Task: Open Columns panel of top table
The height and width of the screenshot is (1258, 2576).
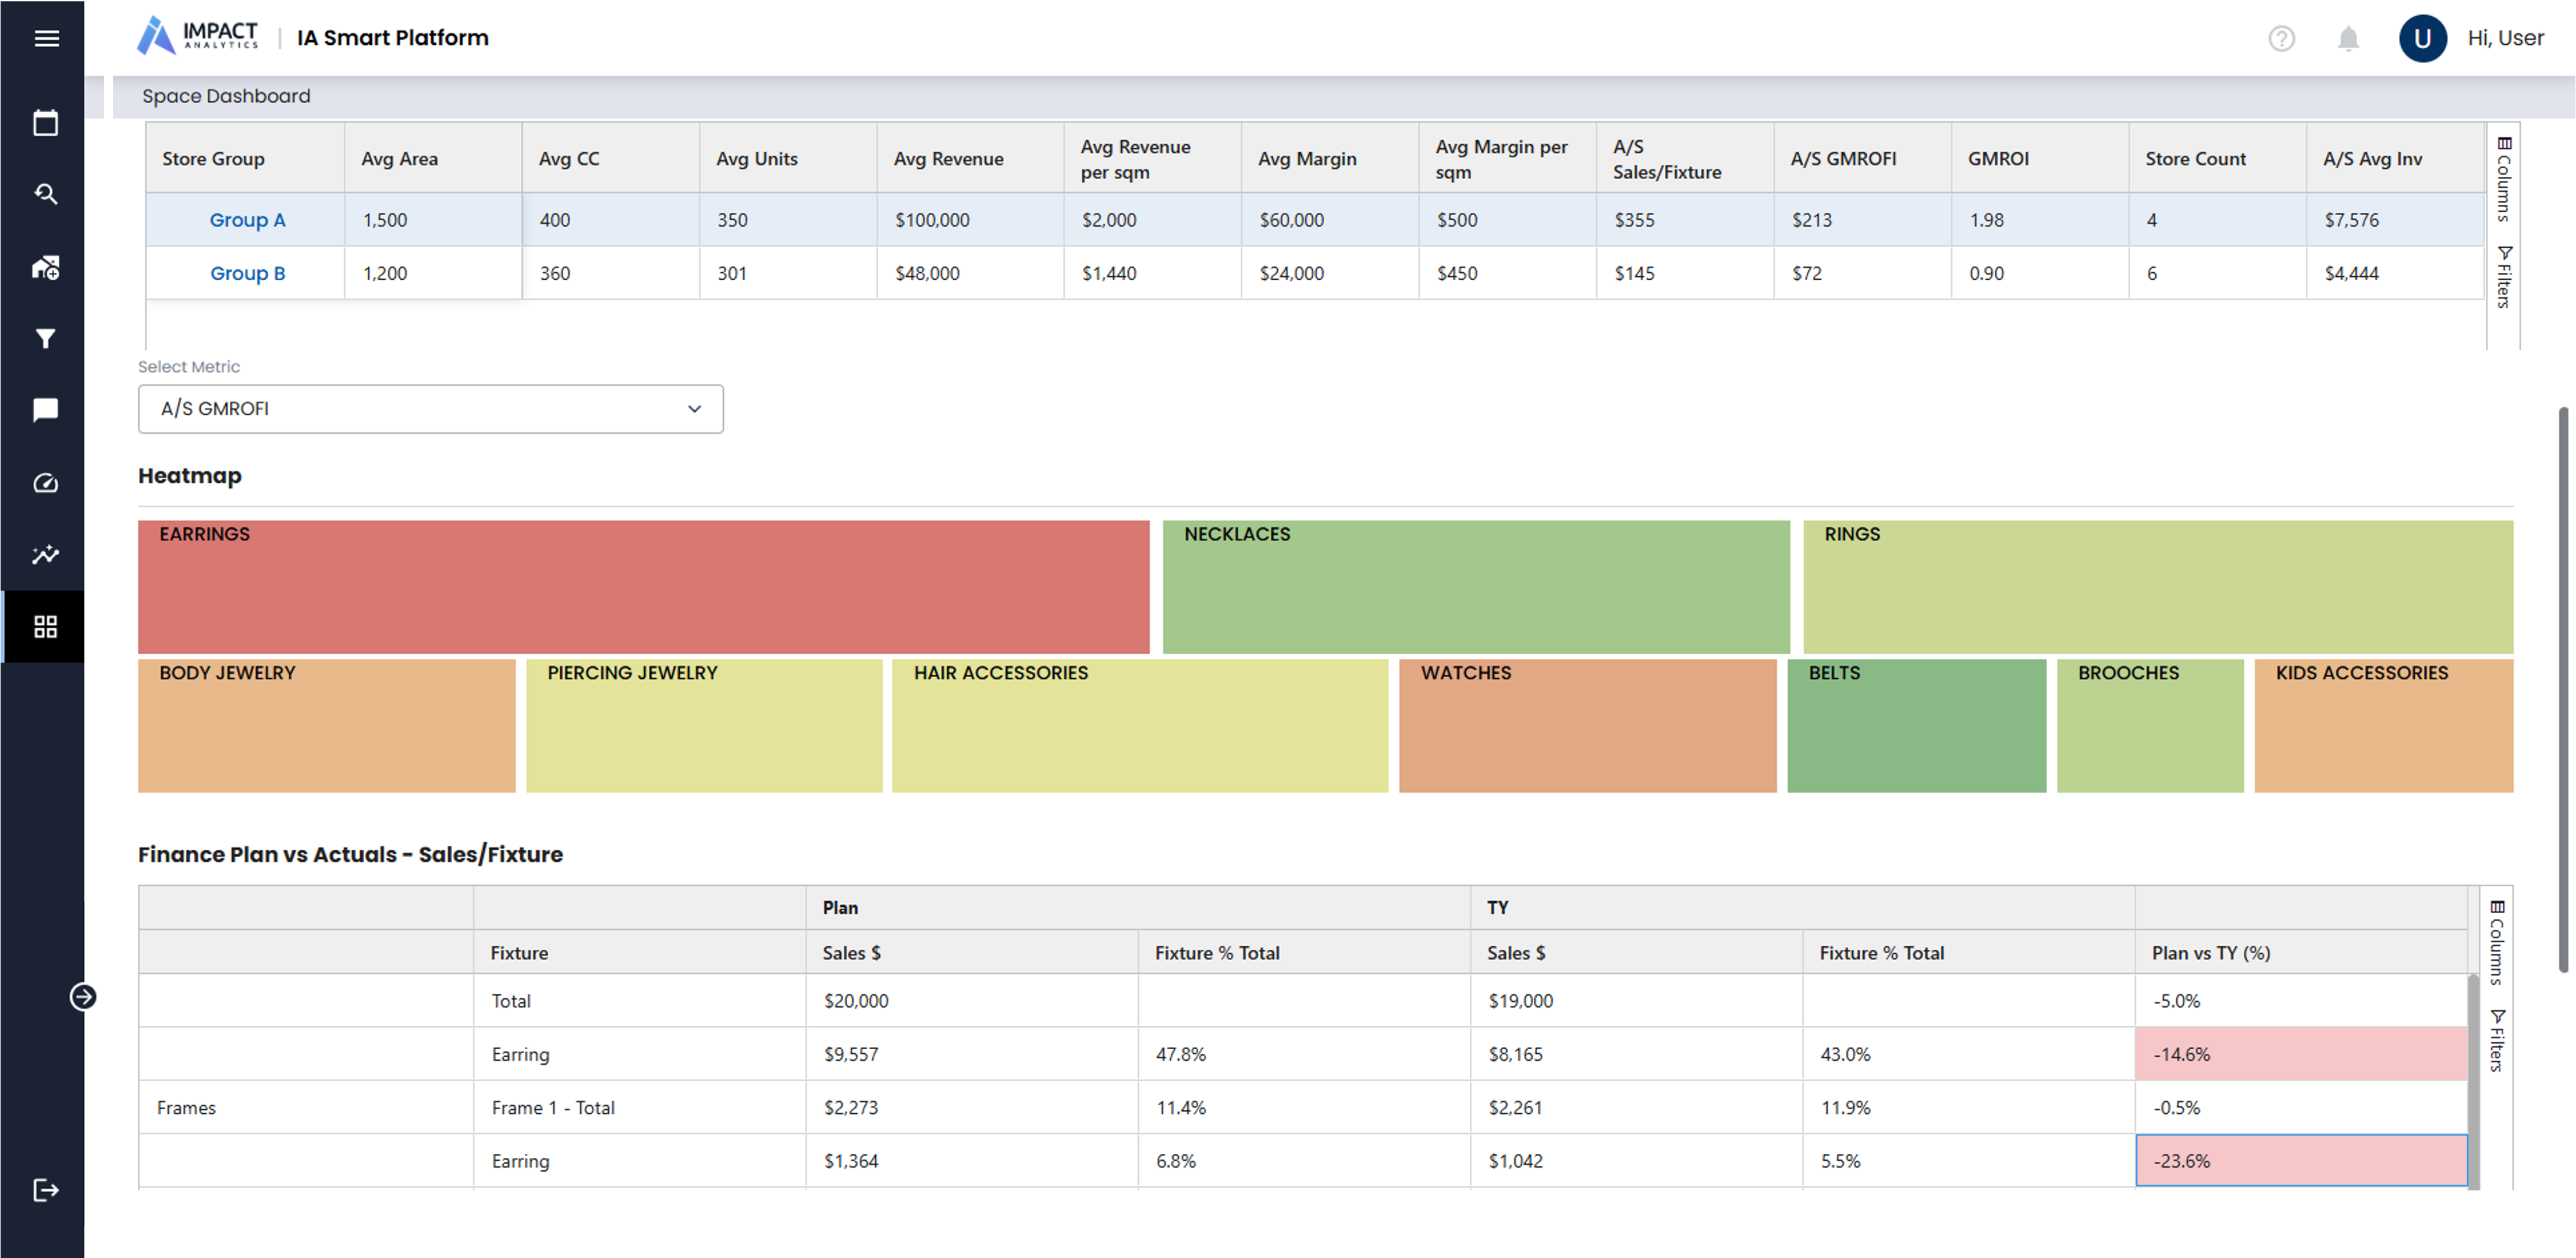Action: tap(2503, 180)
